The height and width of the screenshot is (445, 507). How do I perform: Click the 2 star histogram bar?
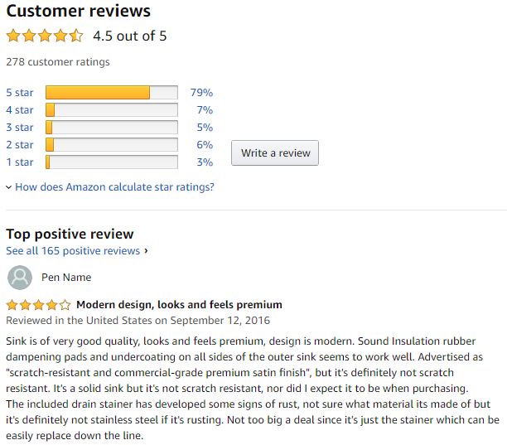point(112,145)
